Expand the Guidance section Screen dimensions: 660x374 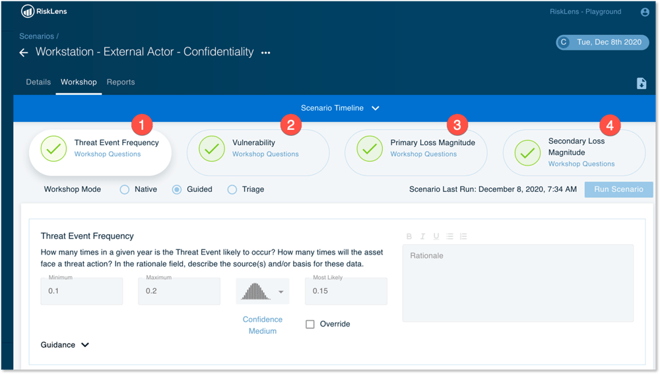click(x=65, y=345)
